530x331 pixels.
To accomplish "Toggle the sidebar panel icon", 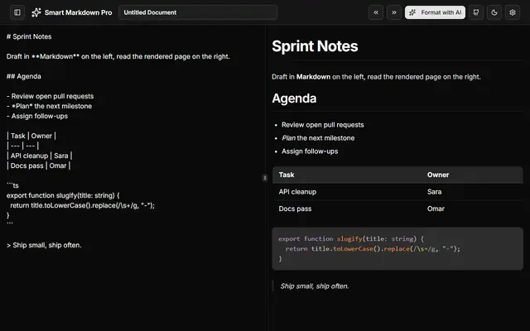I will coord(17,12).
